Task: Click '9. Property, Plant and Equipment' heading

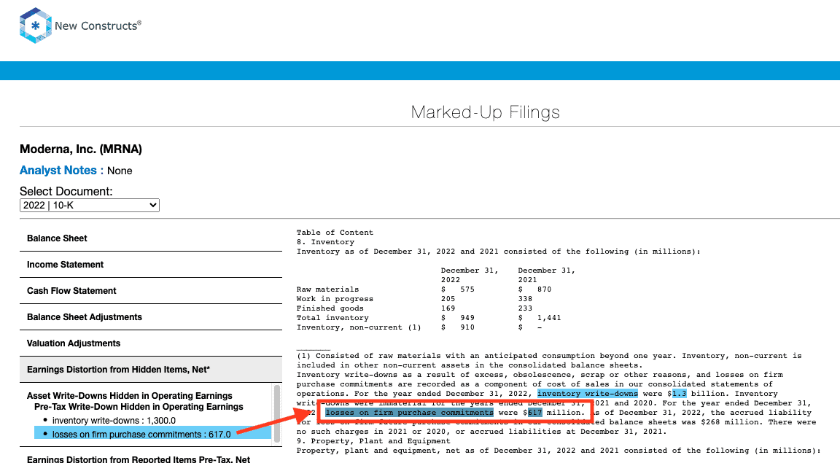Action: tap(373, 441)
